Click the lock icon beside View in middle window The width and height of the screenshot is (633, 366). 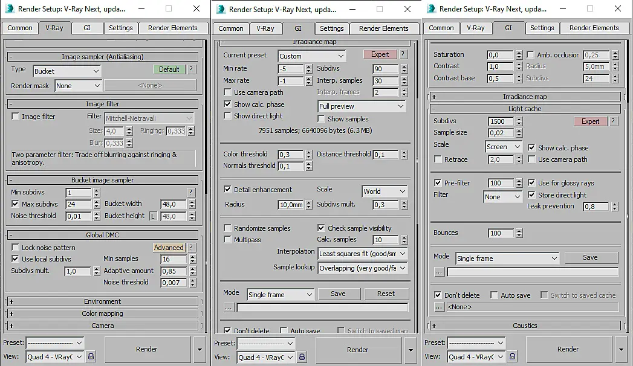[302, 357]
